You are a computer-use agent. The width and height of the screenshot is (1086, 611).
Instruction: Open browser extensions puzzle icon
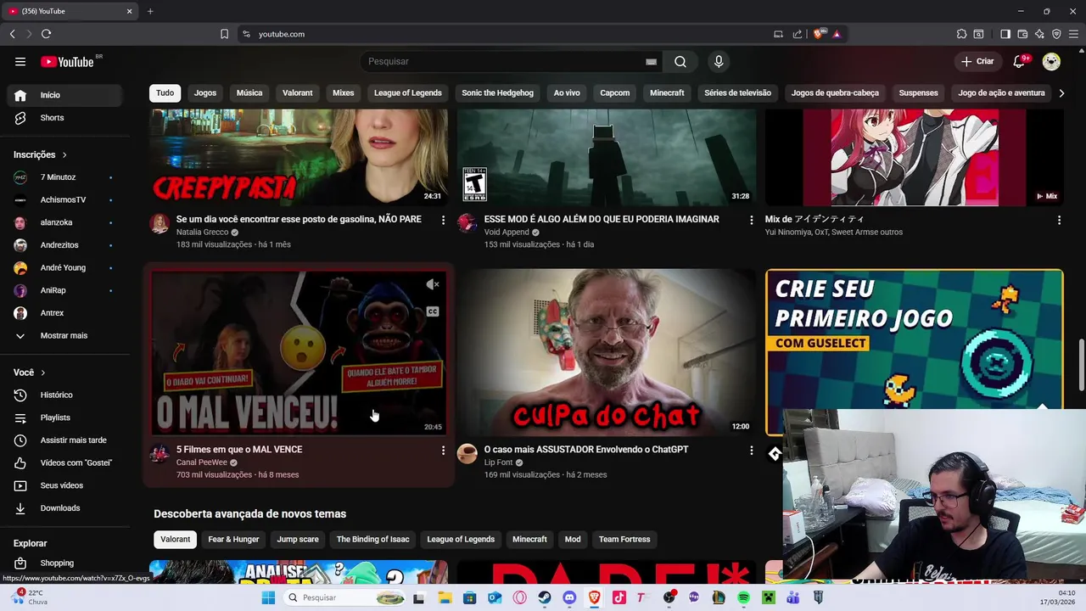(x=961, y=34)
